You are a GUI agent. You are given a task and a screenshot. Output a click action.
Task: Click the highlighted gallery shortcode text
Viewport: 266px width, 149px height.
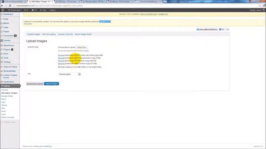pyautogui.click(x=105, y=22)
